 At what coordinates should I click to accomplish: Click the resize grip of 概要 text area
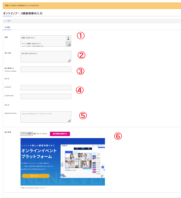coord(69,45)
